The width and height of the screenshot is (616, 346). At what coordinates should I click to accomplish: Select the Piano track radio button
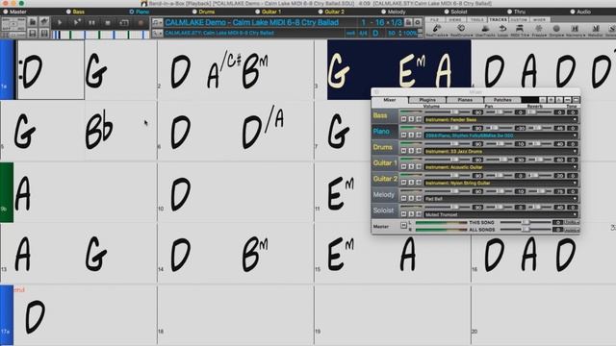coord(132,12)
